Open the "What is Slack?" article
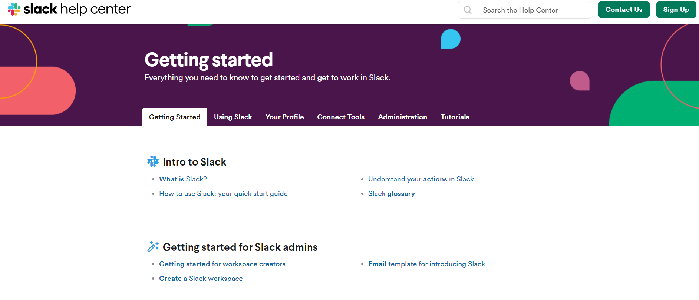This screenshot has width=699, height=300. pyautogui.click(x=183, y=179)
